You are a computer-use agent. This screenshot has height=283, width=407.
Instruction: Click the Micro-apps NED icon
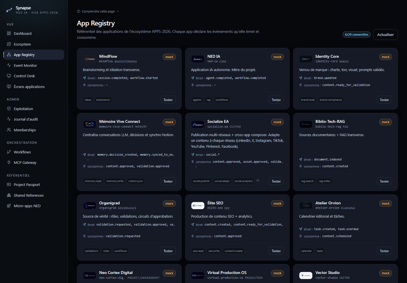point(9,206)
